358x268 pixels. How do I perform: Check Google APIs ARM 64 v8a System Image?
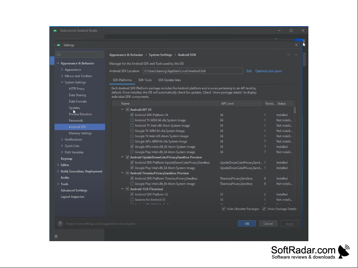click(x=132, y=141)
